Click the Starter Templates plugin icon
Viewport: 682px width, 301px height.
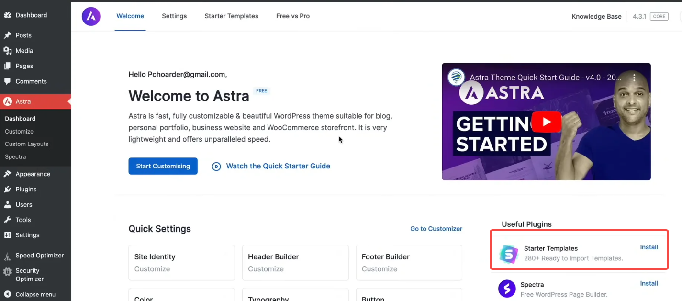point(508,254)
